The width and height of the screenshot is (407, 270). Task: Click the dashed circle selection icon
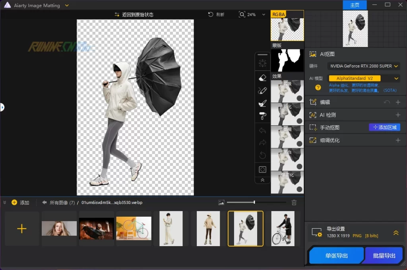pyautogui.click(x=262, y=169)
